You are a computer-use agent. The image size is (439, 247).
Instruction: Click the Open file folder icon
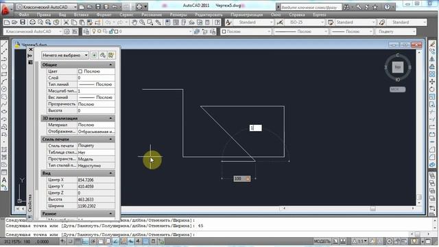pyautogui.click(x=14, y=23)
